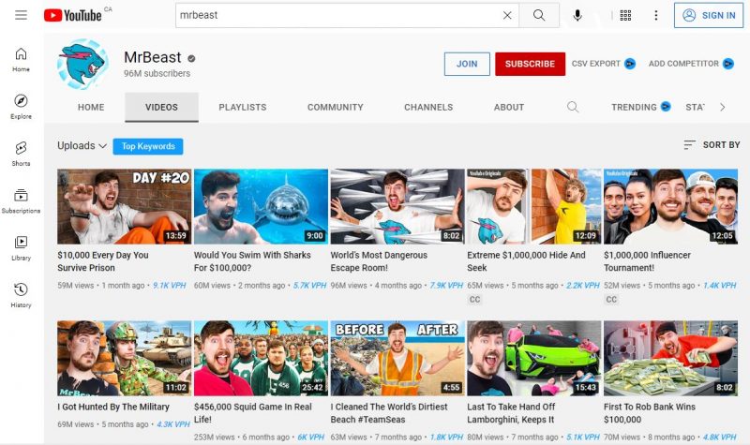Open the Hunted By The Military thumbnail
Image resolution: width=750 pixels, height=445 pixels.
pyautogui.click(x=124, y=358)
